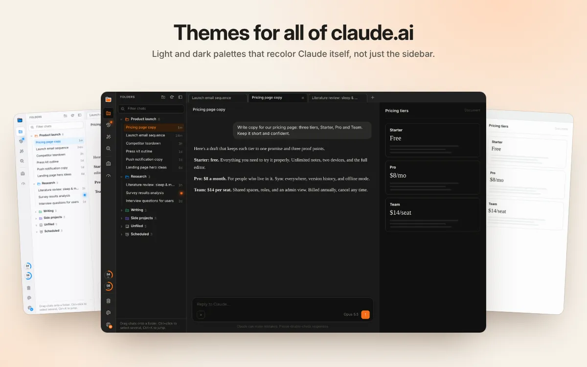Viewport: 587px width, 367px height.
Task: Switch to Launch email sequence tab
Action: [x=218, y=98]
